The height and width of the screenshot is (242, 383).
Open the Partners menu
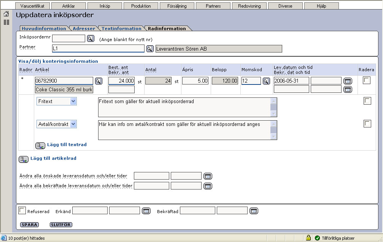213,6
